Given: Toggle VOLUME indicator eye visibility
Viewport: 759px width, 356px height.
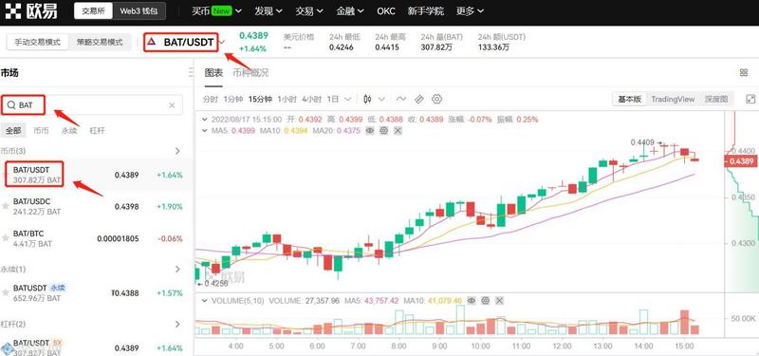Looking at the screenshot, I should tap(472, 301).
